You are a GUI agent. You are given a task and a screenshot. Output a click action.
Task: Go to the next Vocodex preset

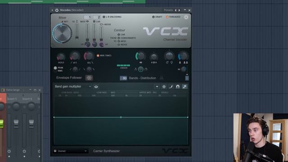pos(179,10)
